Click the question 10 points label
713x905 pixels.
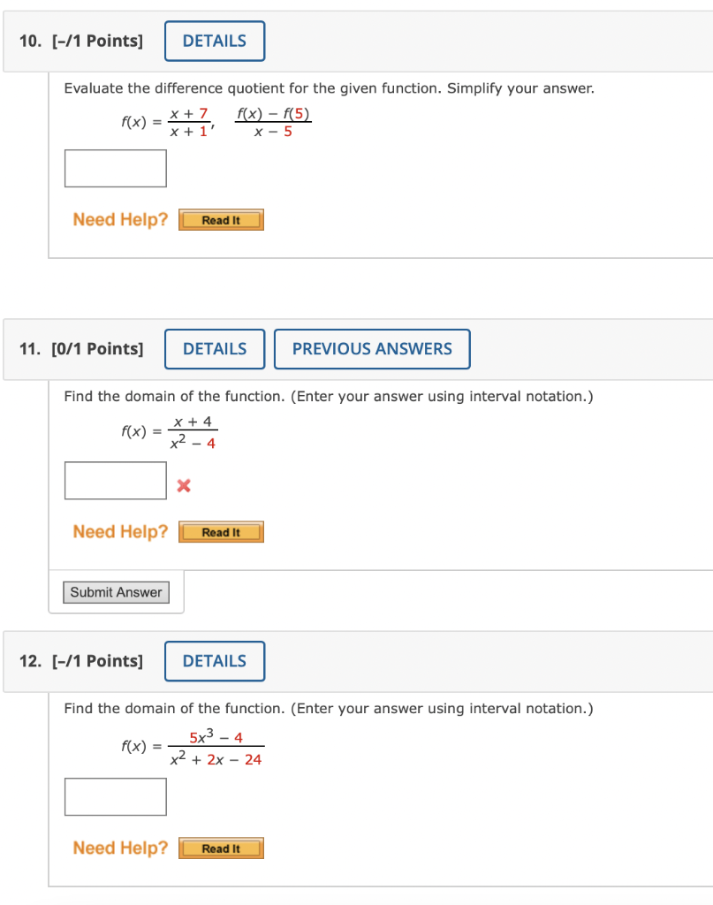[x=97, y=41]
